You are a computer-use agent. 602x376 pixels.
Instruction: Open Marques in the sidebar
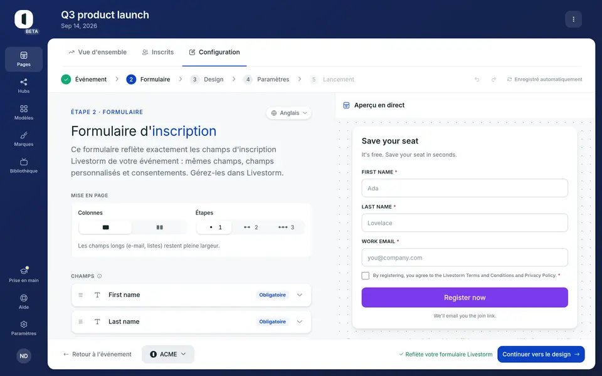tap(24, 139)
